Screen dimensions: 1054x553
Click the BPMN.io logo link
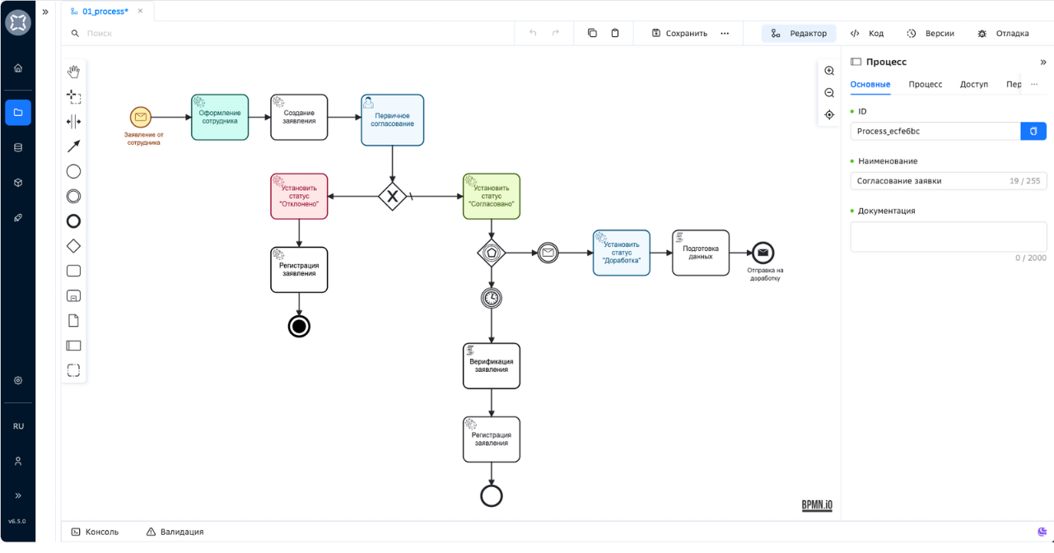pos(817,505)
